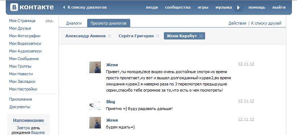The width and height of the screenshot is (297, 135).
Task: Open Женя's avatar on 'будем ждать' message
Action: tap(95, 123)
